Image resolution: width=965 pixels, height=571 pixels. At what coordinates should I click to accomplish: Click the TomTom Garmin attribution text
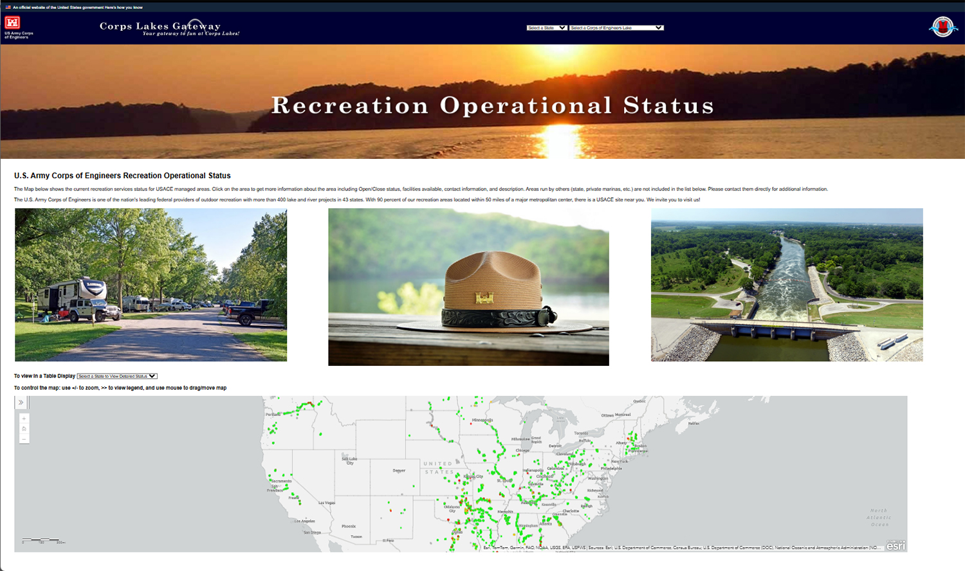coord(508,548)
